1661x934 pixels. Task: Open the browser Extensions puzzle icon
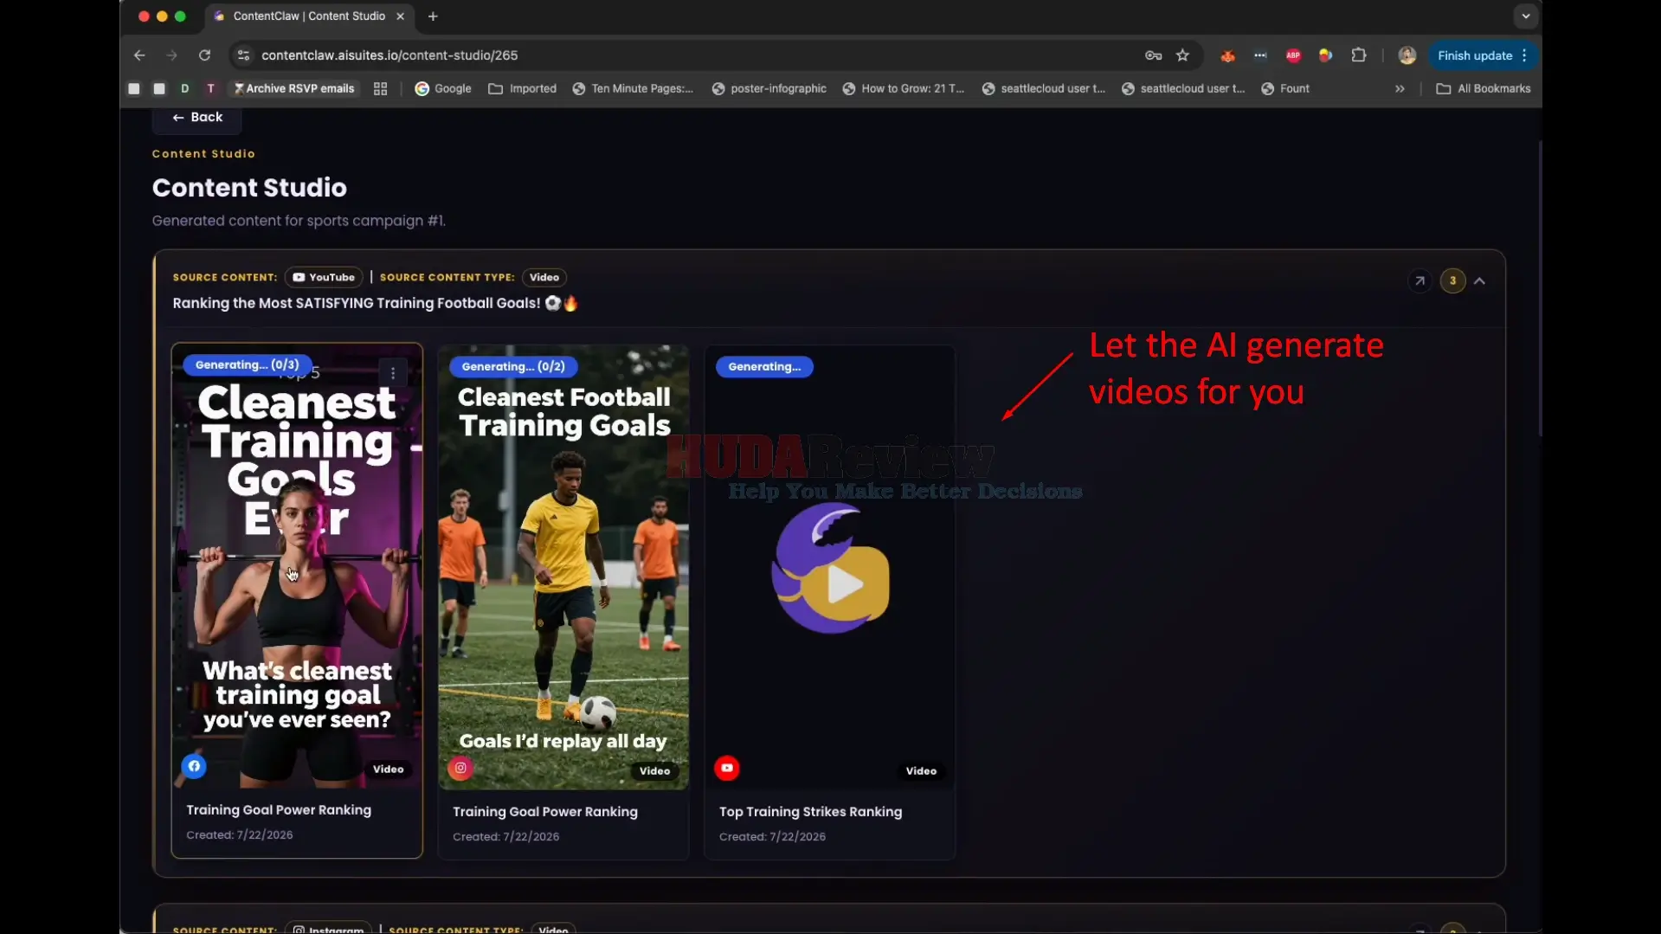[1359, 55]
